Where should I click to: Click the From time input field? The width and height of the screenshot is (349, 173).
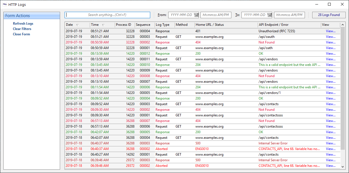pos(216,15)
